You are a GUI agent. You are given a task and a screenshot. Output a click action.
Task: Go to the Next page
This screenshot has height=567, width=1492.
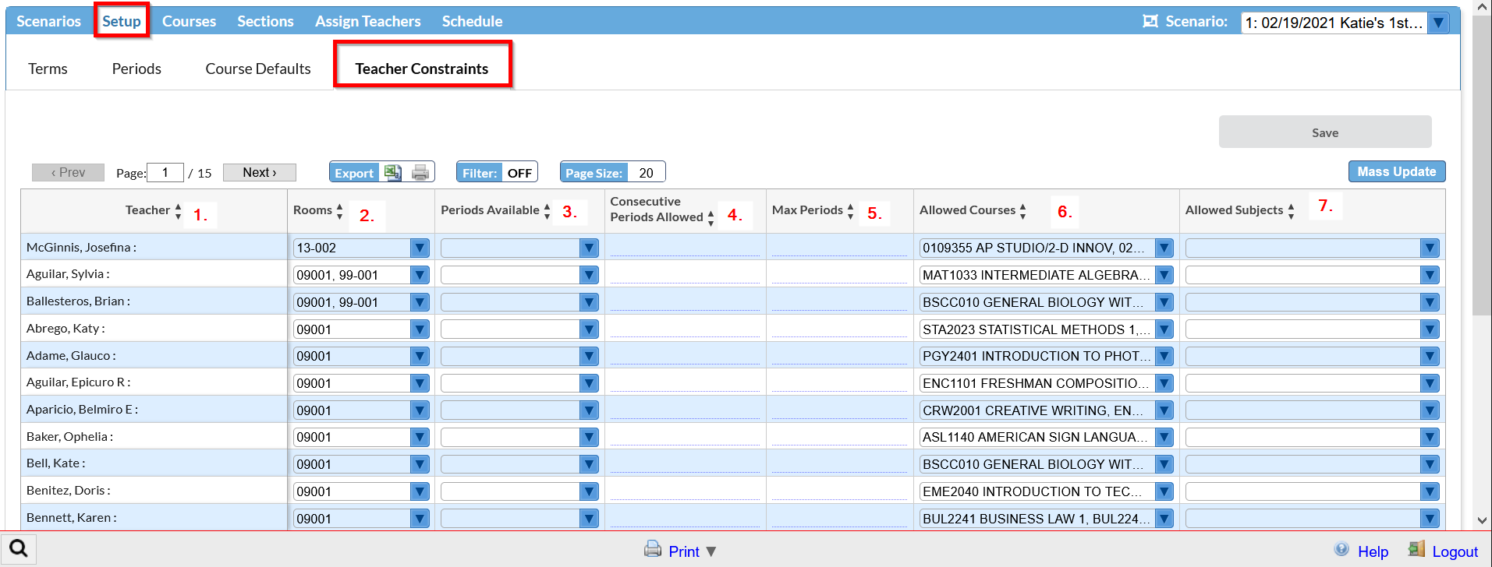260,172
